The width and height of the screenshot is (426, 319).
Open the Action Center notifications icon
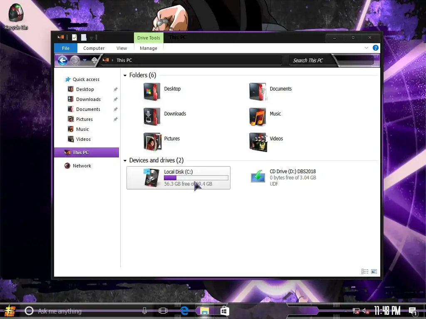413,311
